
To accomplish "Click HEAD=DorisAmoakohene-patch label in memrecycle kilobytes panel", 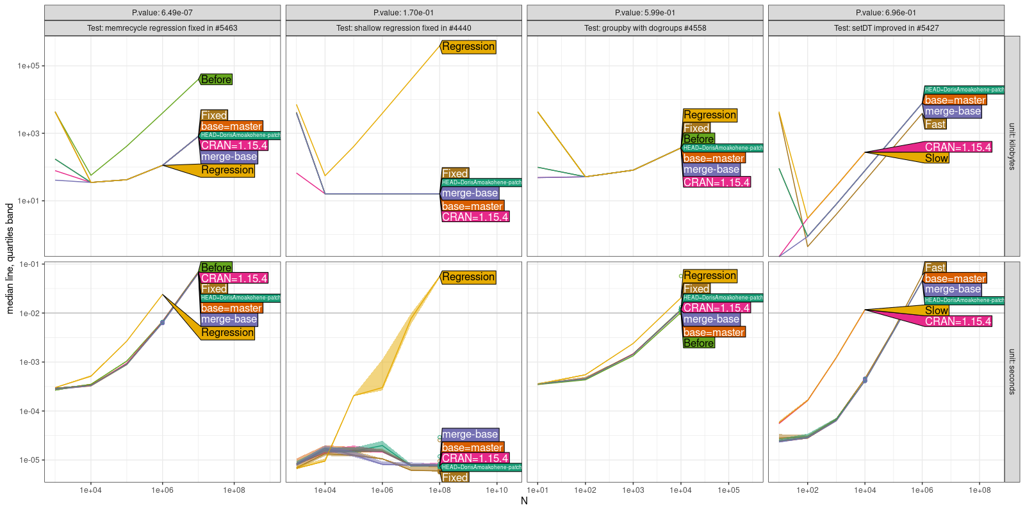I will [240, 135].
